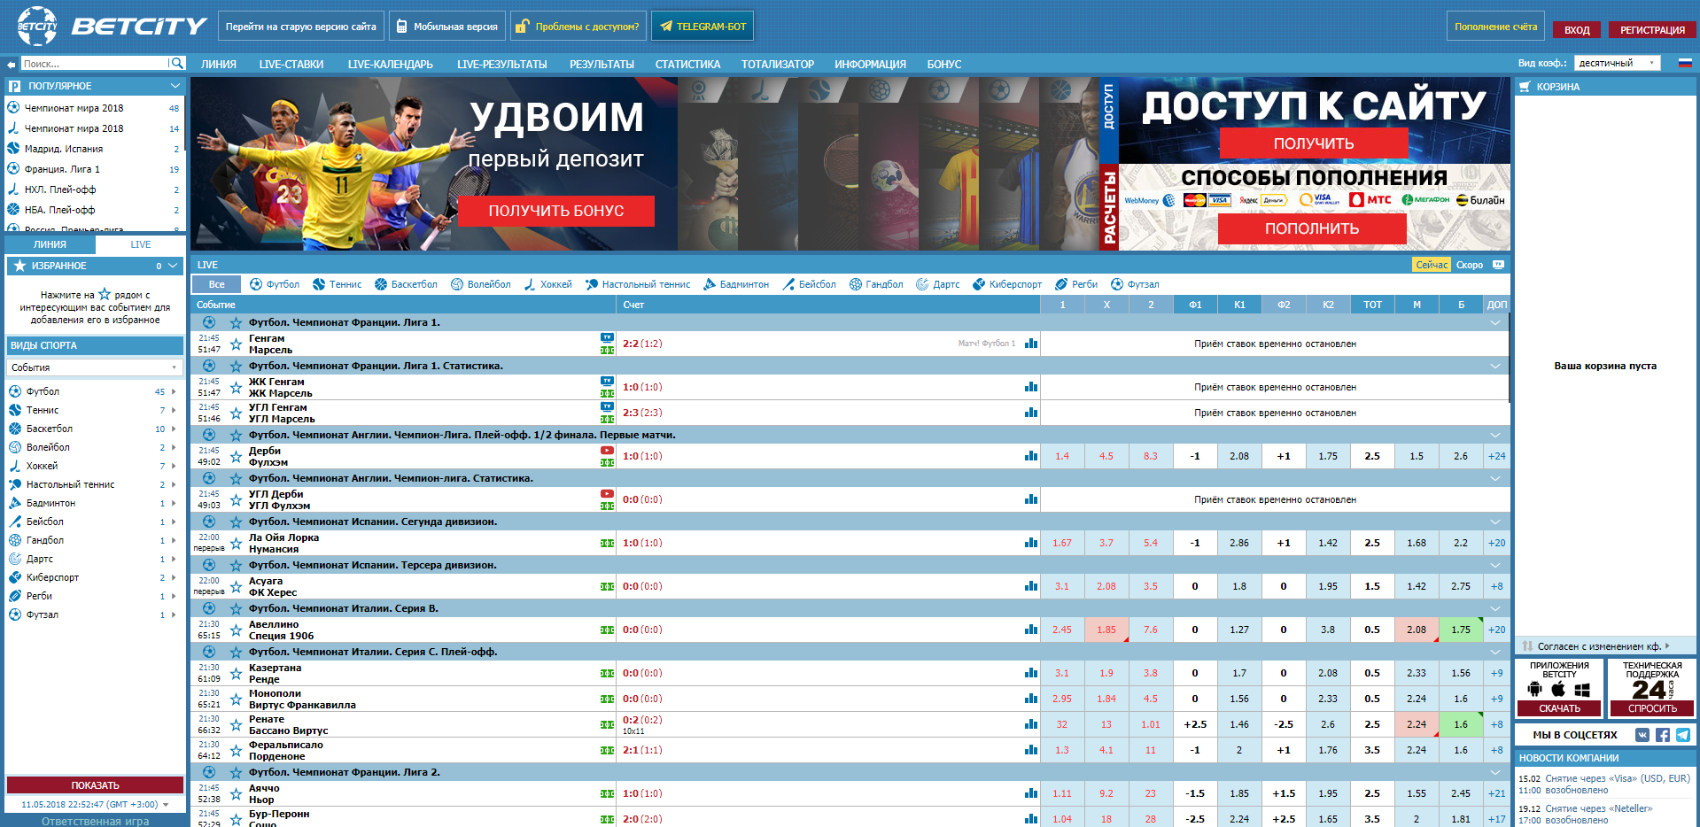Open the Telegram social icon
This screenshot has height=827, width=1700.
tap(1683, 735)
